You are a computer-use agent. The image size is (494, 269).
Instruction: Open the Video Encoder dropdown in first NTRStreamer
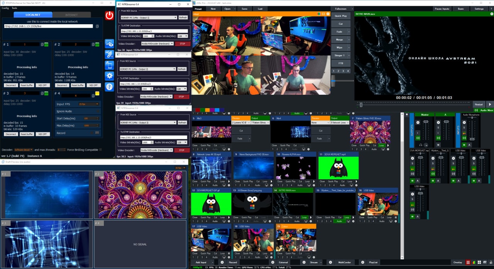point(158,44)
